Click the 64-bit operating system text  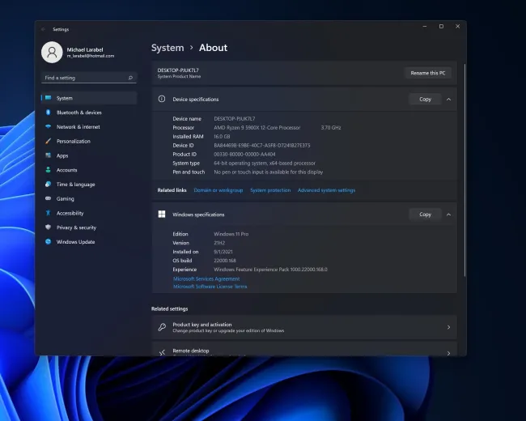265,164
